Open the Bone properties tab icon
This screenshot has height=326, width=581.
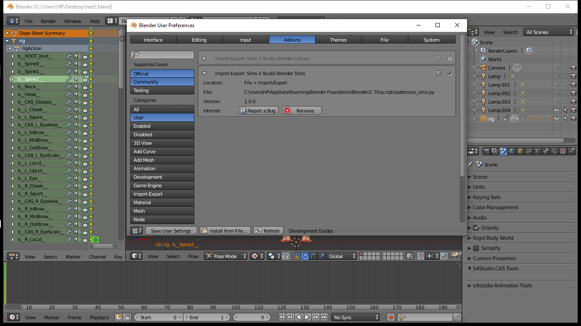coord(546,151)
